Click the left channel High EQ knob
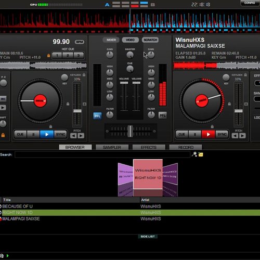 [110, 72]
